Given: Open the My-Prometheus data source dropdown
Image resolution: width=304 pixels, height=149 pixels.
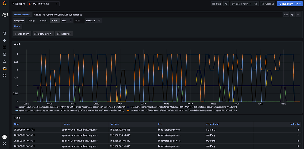Looking at the screenshot, I should pyautogui.click(x=43, y=4).
